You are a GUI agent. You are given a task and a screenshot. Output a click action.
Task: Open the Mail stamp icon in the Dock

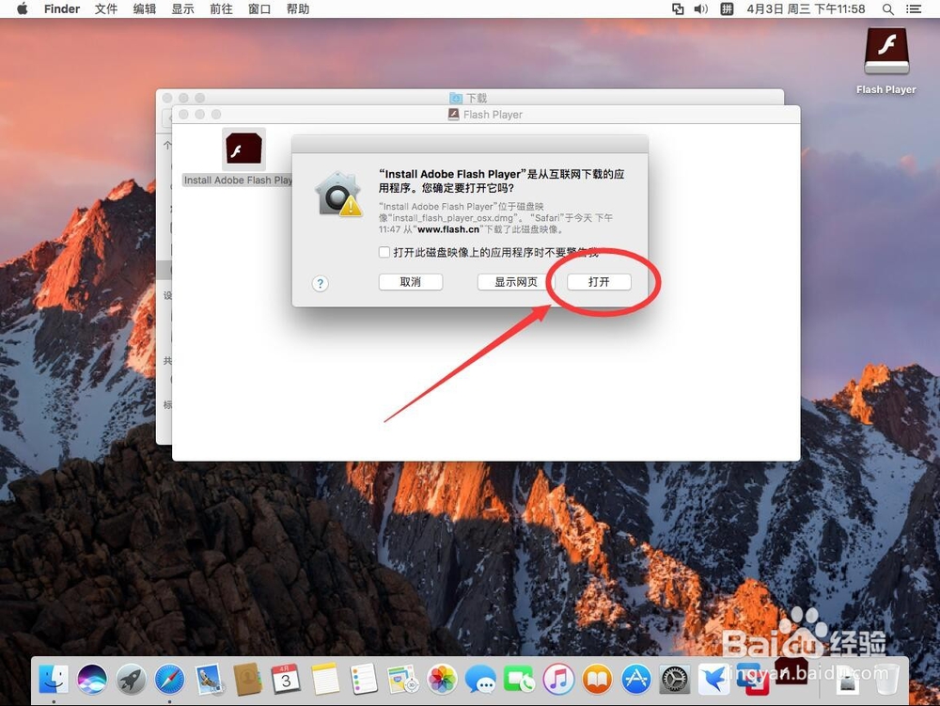click(x=209, y=680)
